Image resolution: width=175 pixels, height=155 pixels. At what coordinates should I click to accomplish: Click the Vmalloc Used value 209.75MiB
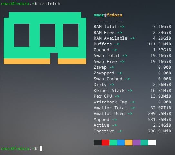160,114
